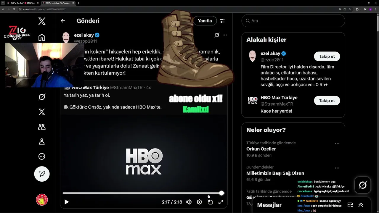Enter fullscreen on the video player

(221, 202)
